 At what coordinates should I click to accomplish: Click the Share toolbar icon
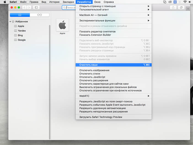pos(173,7)
